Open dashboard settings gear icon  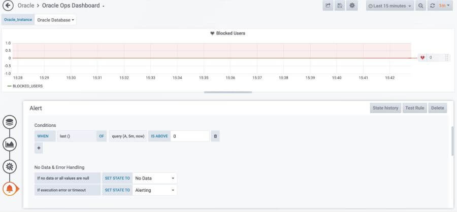click(352, 6)
